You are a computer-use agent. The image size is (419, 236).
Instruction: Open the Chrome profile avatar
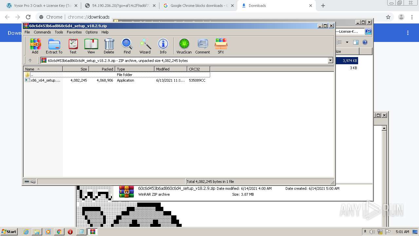point(401,17)
